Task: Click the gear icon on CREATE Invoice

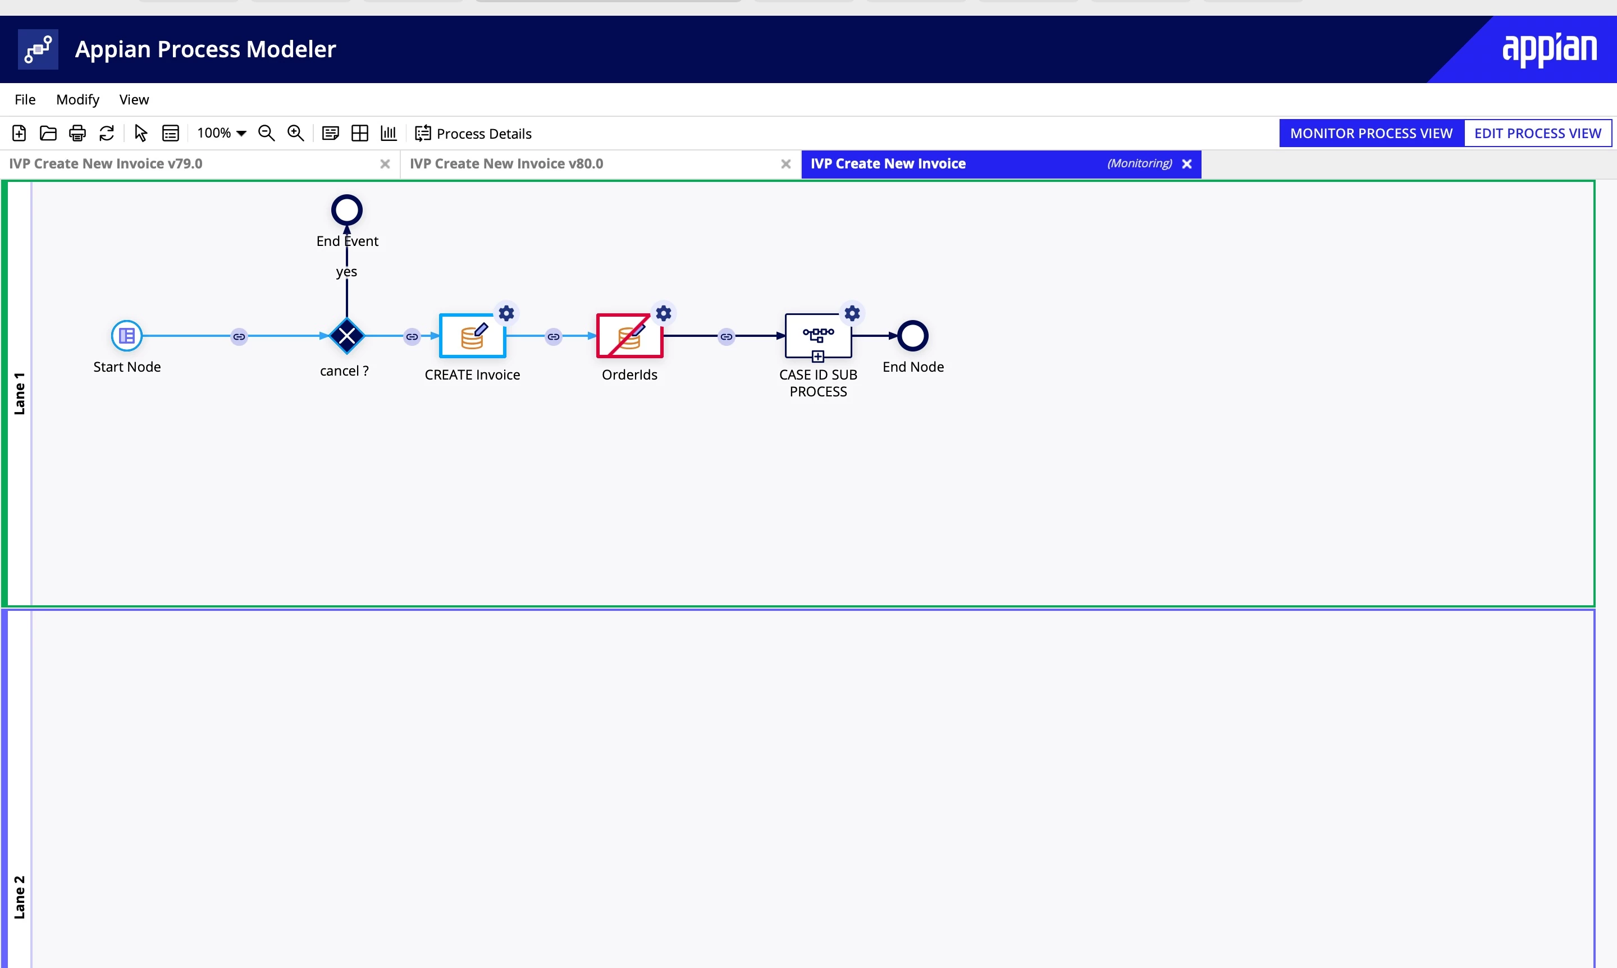Action: coord(506,314)
